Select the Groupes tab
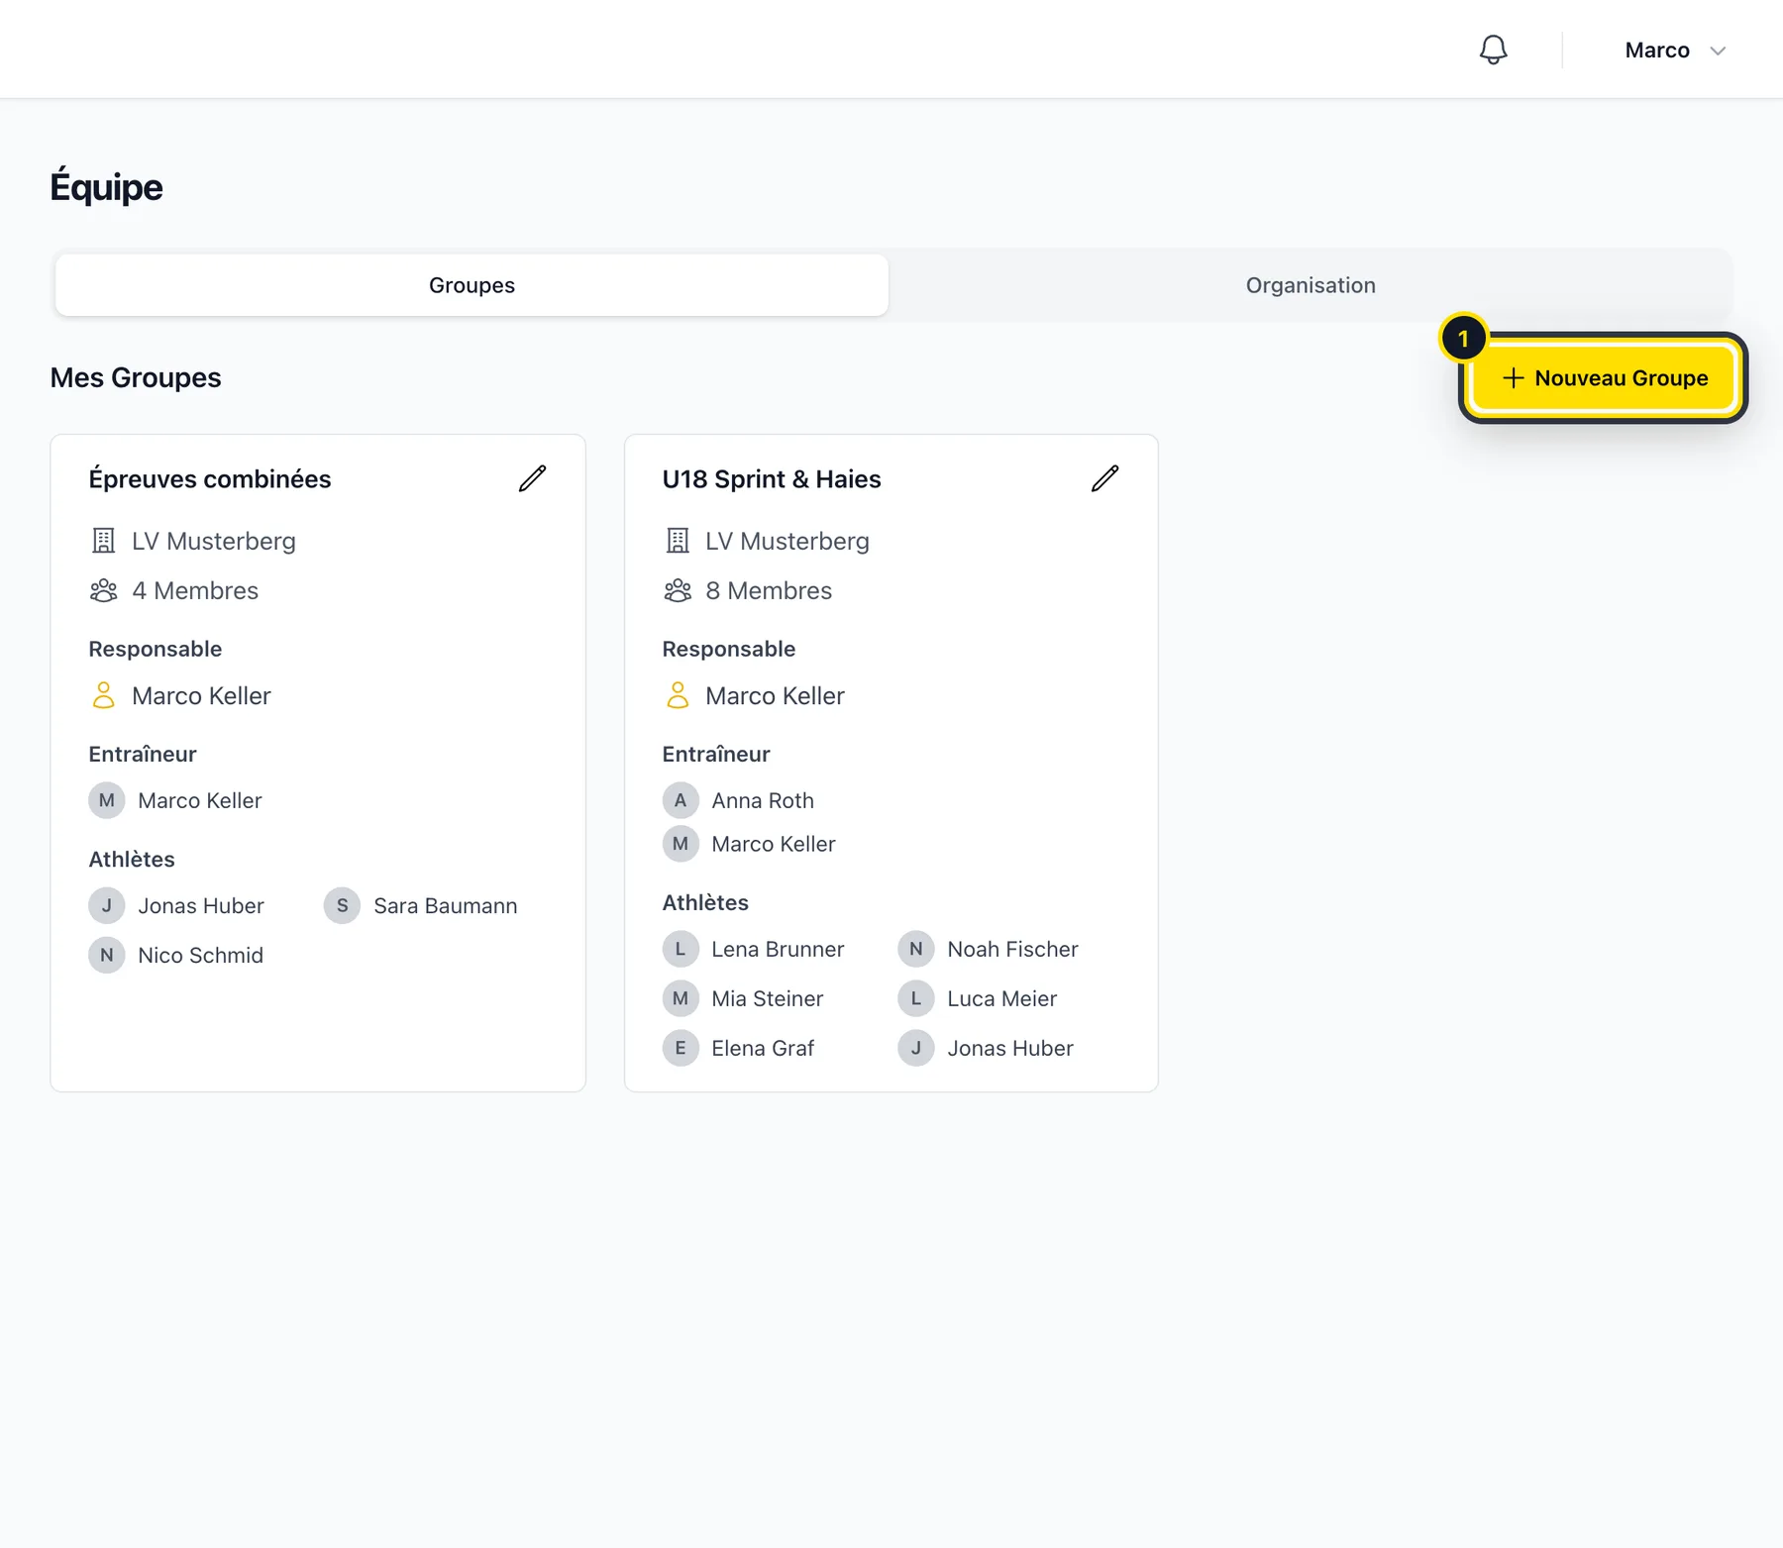Screen dimensions: 1783x1548 (x=472, y=285)
